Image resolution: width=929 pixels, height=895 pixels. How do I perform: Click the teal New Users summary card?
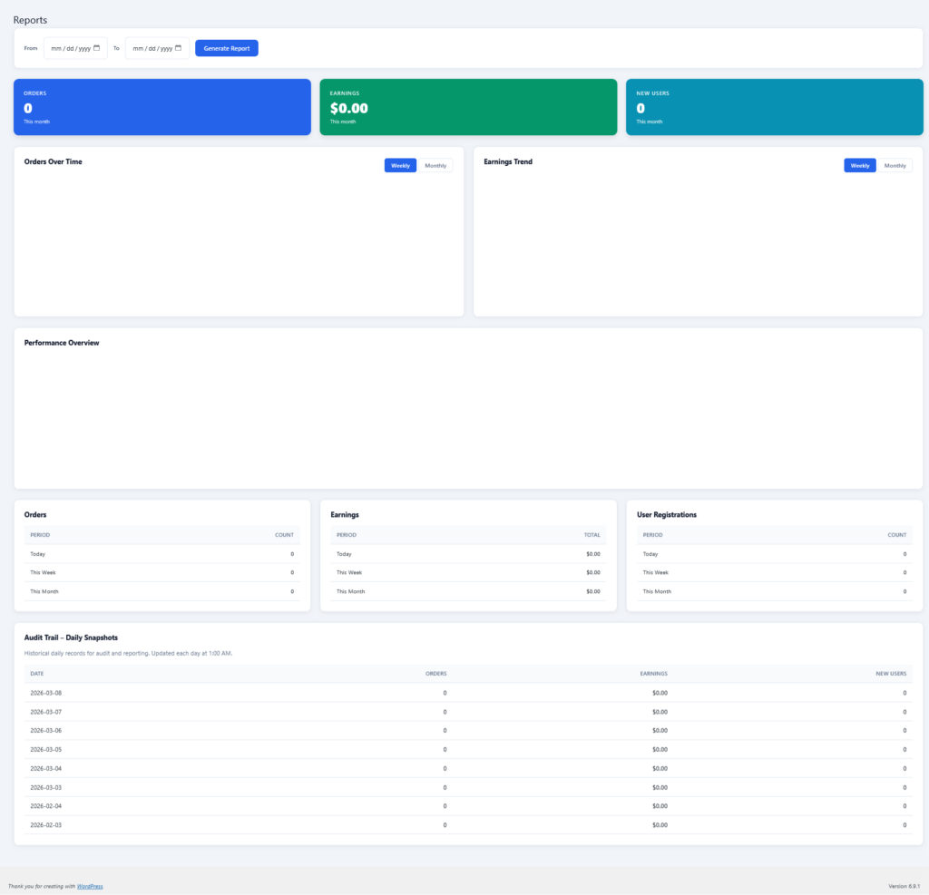pyautogui.click(x=774, y=107)
